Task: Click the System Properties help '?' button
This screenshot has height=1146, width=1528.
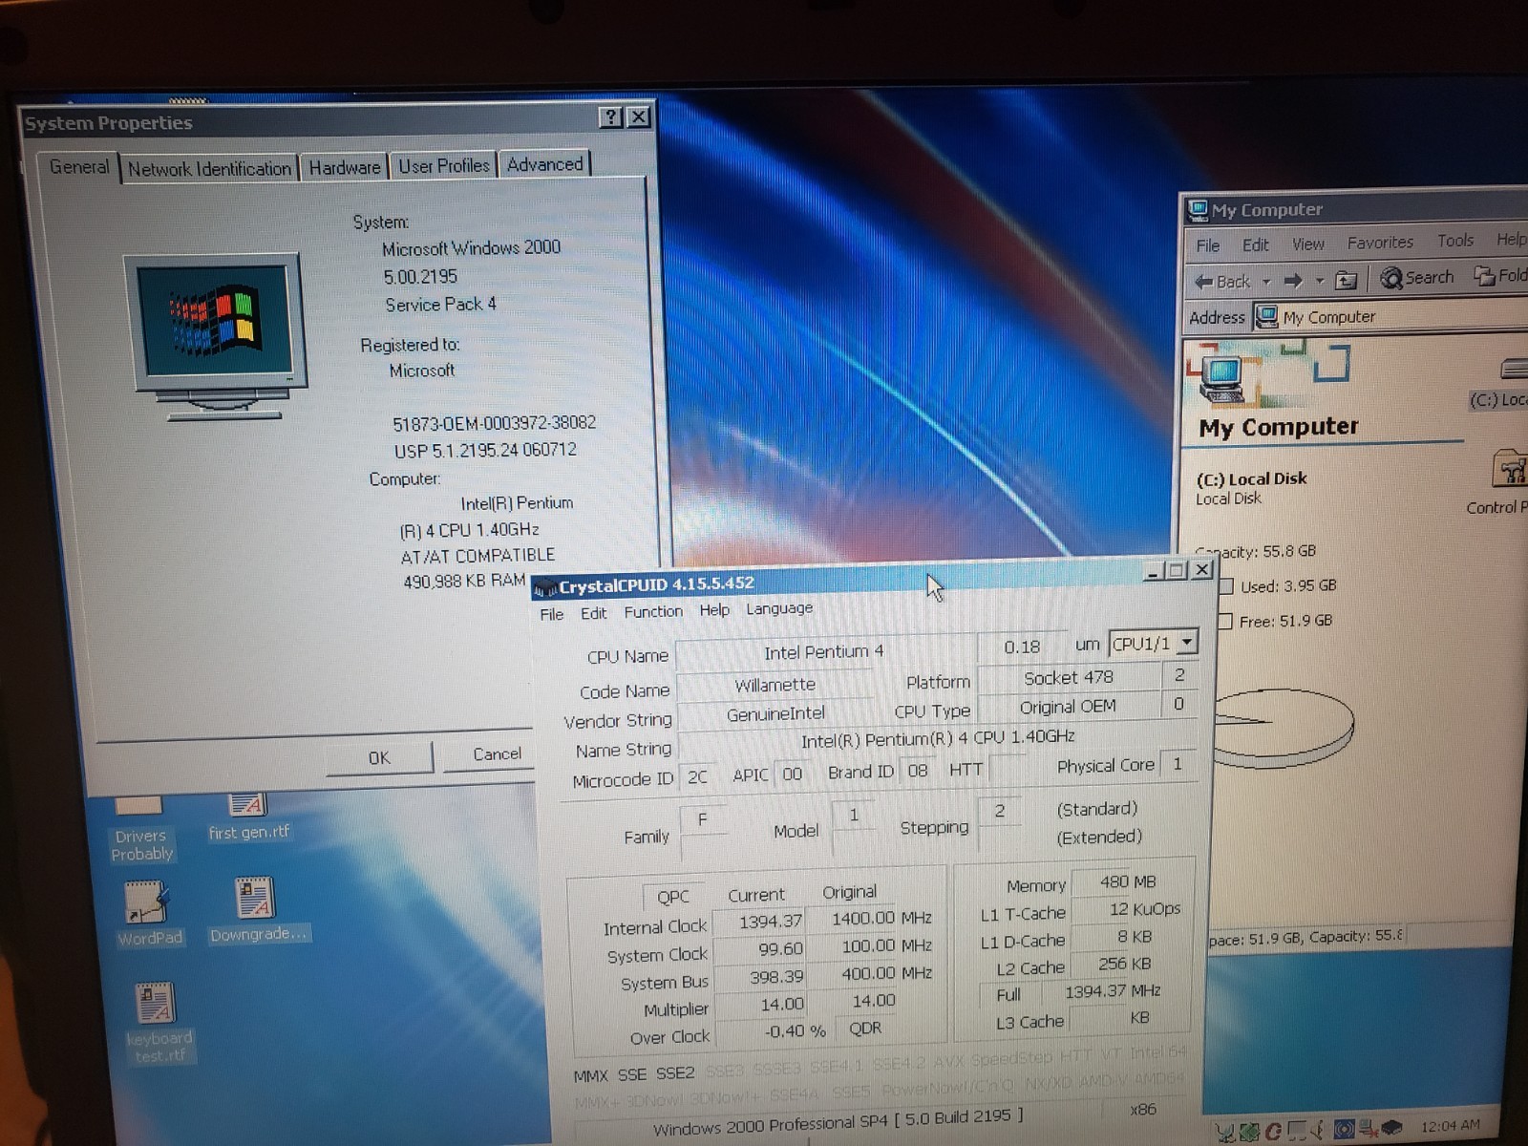Action: point(610,117)
